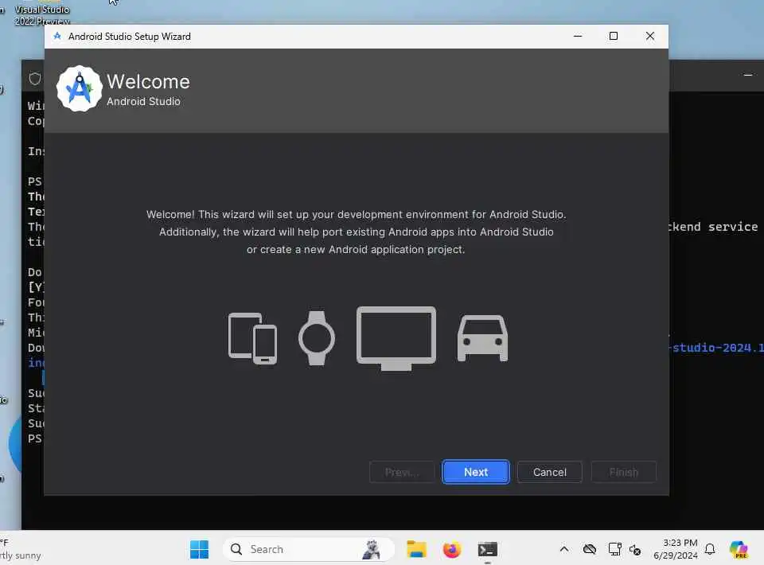Click the Next button in Setup Wizard
Image resolution: width=764 pixels, height=565 pixels.
pyautogui.click(x=476, y=472)
